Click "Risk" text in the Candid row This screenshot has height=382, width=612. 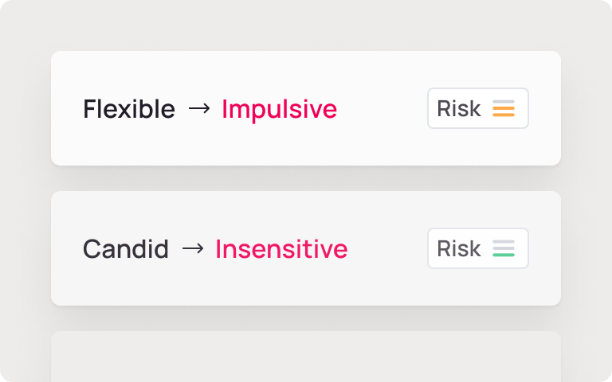coord(459,248)
